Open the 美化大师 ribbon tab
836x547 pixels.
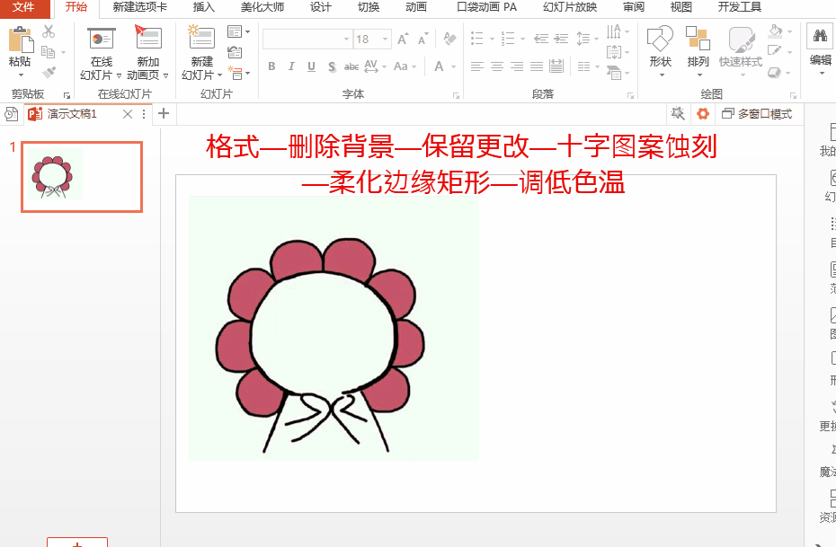pyautogui.click(x=261, y=7)
